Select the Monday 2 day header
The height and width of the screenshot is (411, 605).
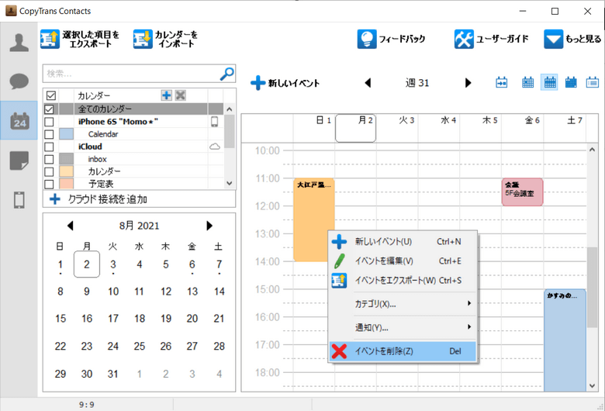(x=355, y=128)
